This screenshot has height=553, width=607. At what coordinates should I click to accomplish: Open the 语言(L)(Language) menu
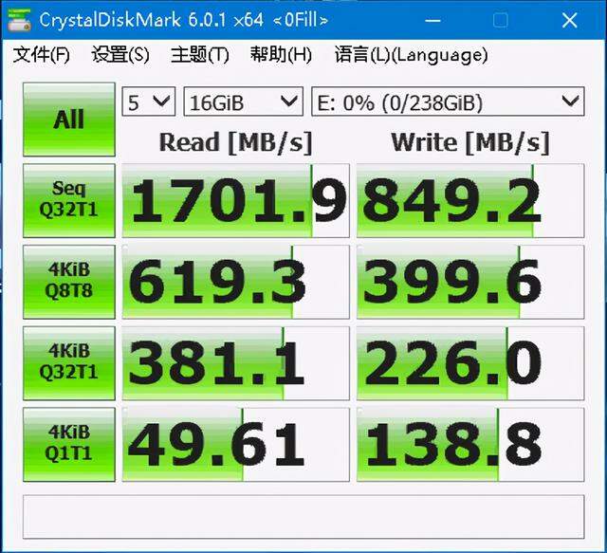click(x=411, y=55)
